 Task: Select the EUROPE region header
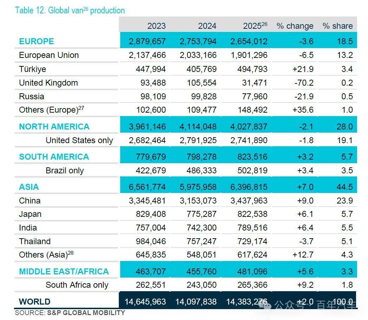pyautogui.click(x=36, y=41)
